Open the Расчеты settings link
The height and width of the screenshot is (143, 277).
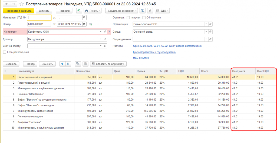(167, 46)
